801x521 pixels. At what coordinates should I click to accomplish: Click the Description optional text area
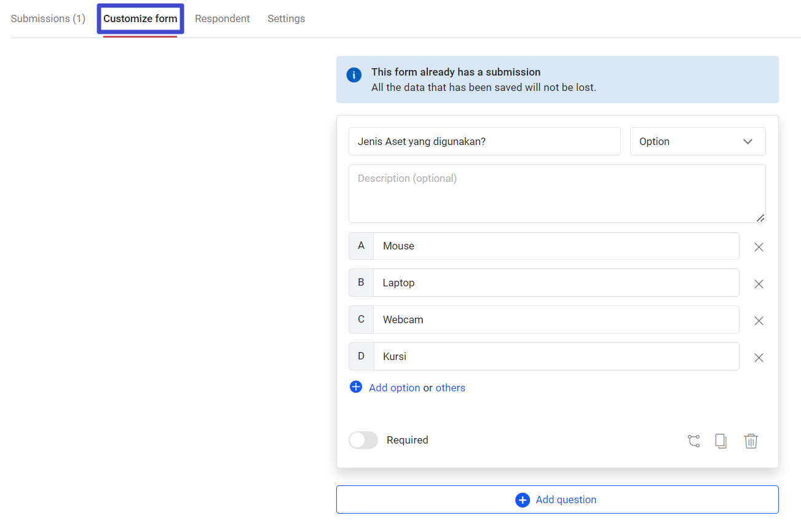(556, 192)
